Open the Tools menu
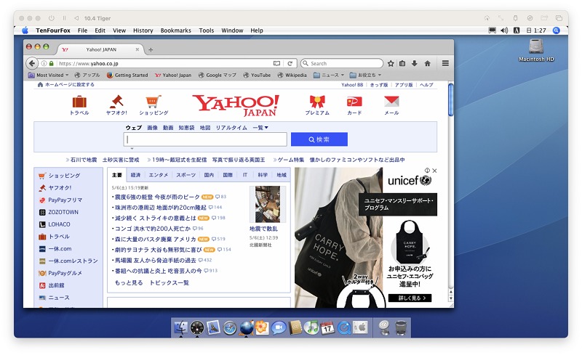 (207, 30)
